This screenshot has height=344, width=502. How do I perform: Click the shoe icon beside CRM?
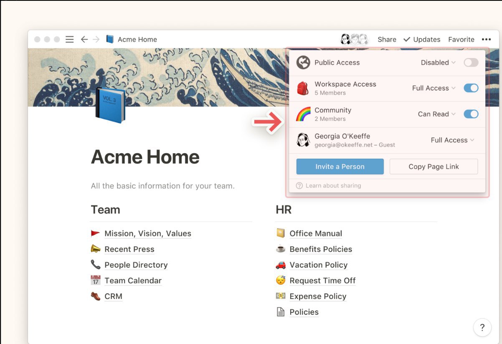96,296
